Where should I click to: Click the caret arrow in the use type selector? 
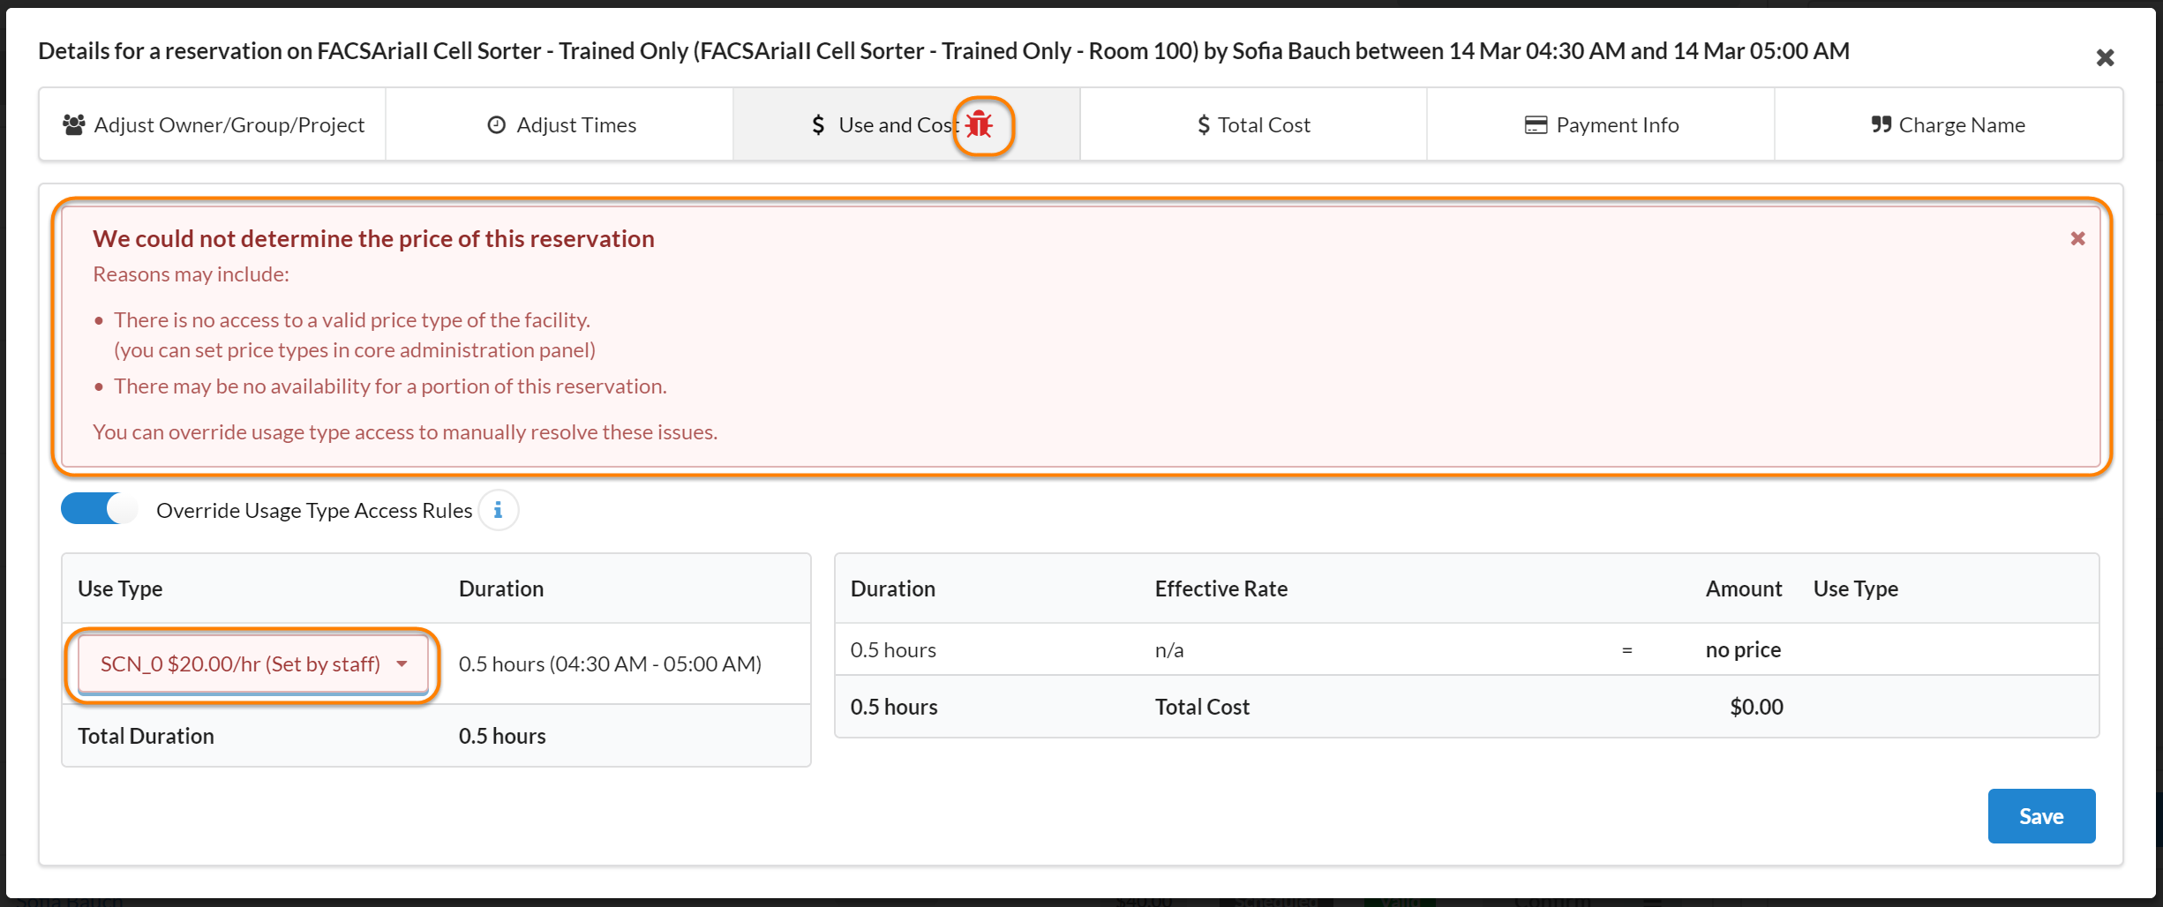pyautogui.click(x=402, y=664)
